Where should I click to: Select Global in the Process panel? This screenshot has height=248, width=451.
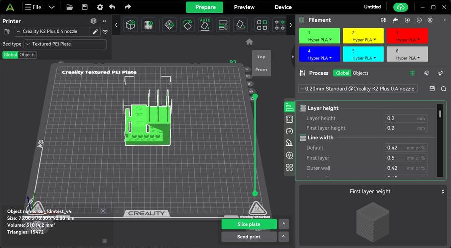[342, 73]
